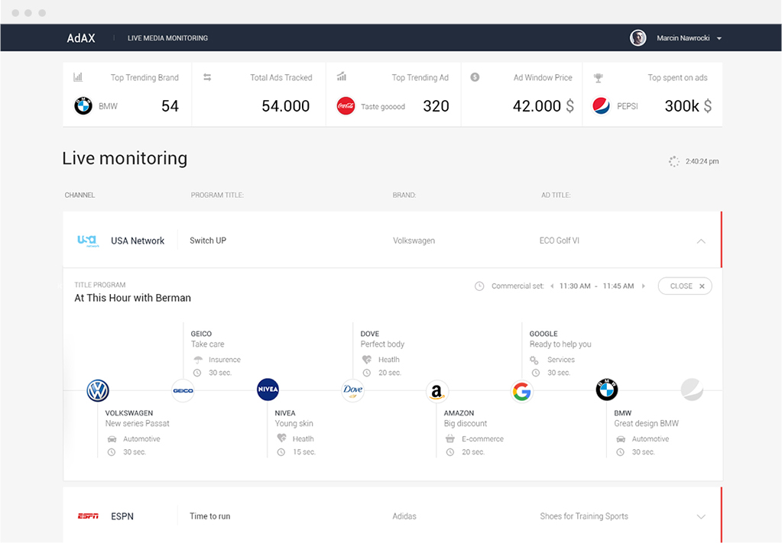Click the Coca-Cola logo in Top Trending Ad
Image resolution: width=782 pixels, height=543 pixels.
[x=346, y=105]
